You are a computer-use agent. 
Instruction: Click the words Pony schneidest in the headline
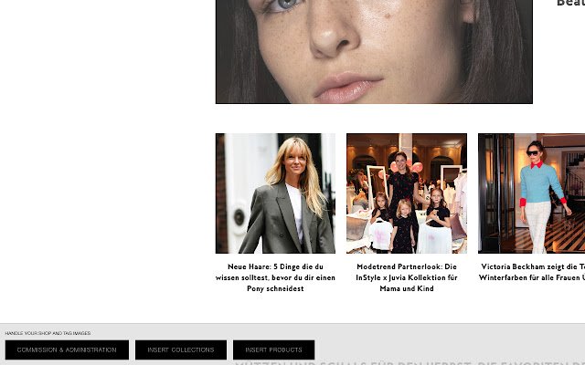coord(275,288)
